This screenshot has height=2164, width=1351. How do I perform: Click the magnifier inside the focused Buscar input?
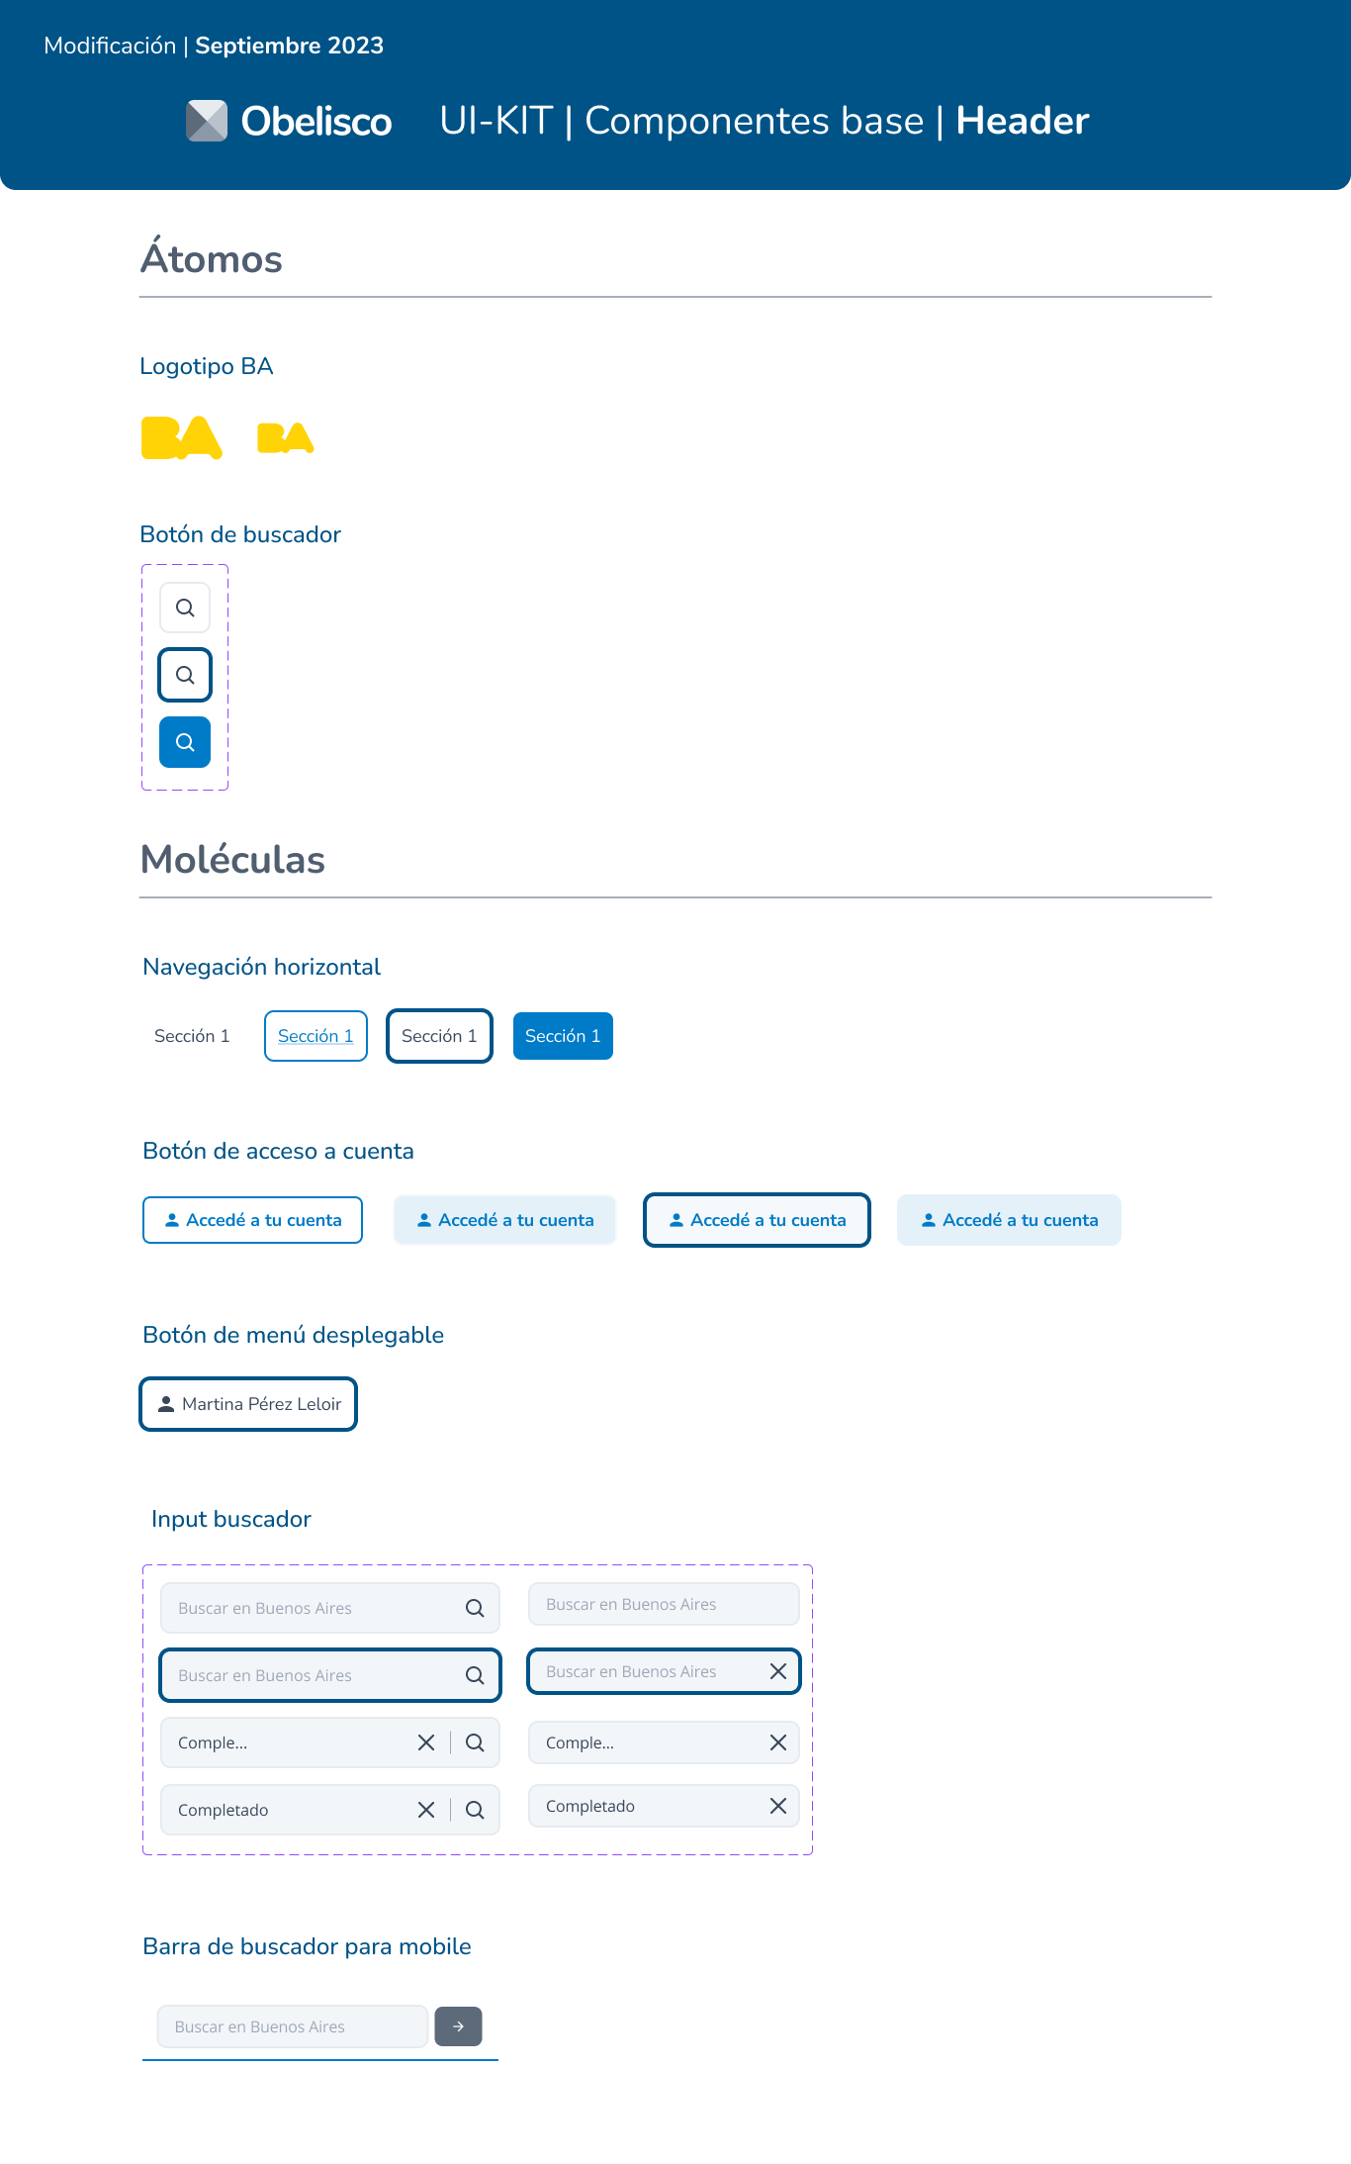pyautogui.click(x=474, y=1675)
